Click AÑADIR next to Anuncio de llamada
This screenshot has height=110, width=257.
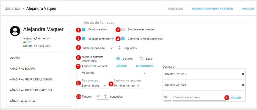(121, 66)
